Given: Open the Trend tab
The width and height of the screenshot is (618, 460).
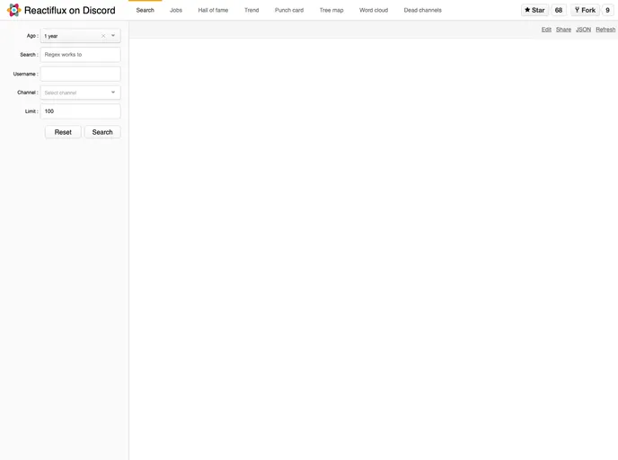Looking at the screenshot, I should (252, 10).
